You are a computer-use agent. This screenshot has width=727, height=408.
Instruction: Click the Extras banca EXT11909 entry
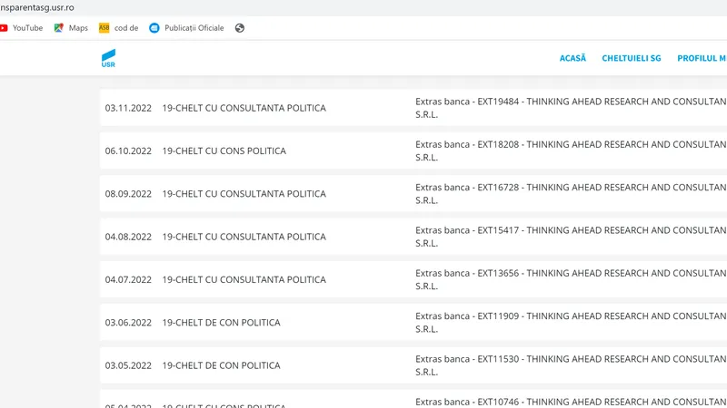[571, 323]
